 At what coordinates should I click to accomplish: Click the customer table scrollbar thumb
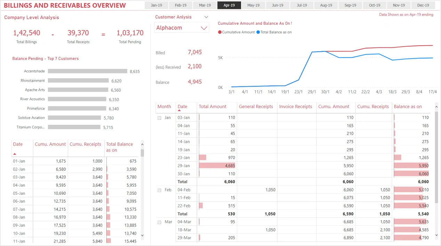pos(436,157)
